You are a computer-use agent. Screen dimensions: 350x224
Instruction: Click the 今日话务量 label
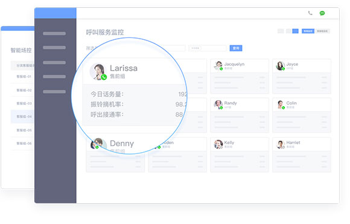pos(107,94)
